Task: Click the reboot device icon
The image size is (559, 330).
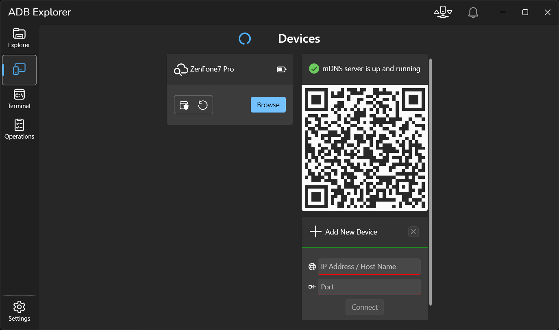Action: coord(203,105)
